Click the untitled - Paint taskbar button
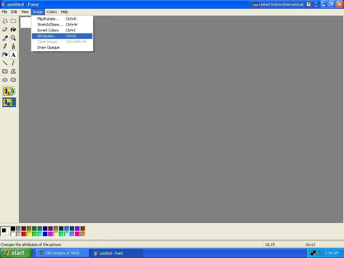The width and height of the screenshot is (344, 258). point(116,253)
